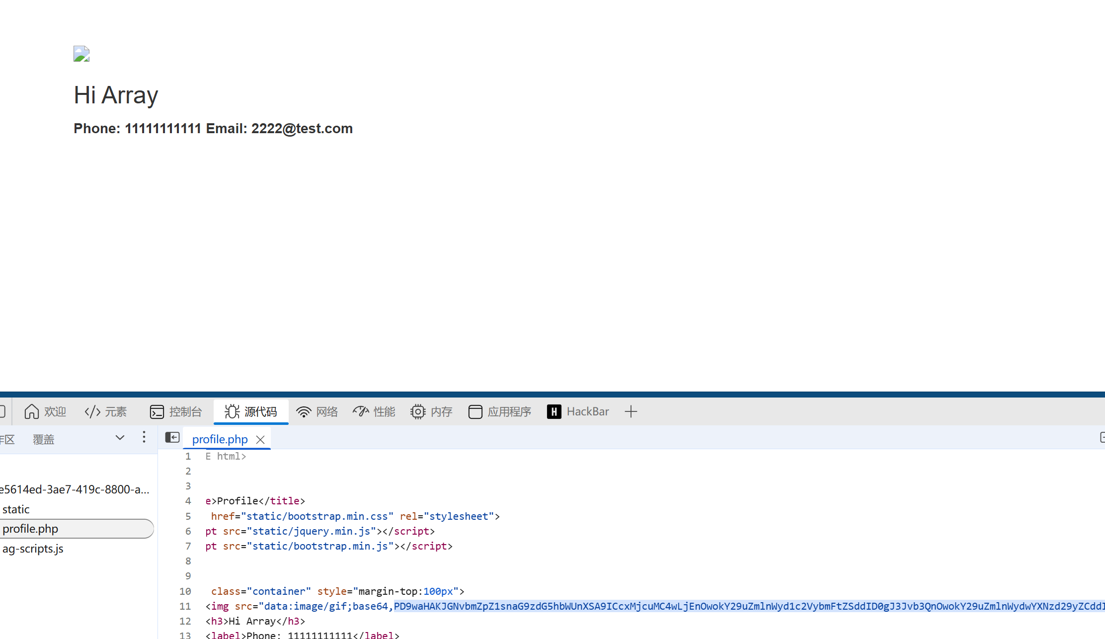Select the 源代码 (Sources) tab

click(x=251, y=411)
